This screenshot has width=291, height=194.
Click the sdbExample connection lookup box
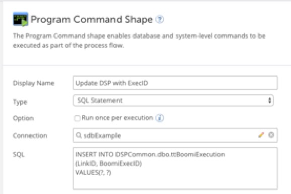pos(175,135)
